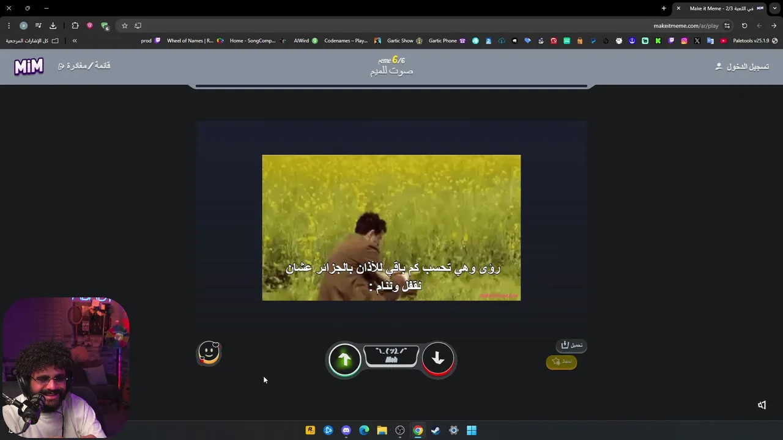The height and width of the screenshot is (440, 783).
Task: Click the address bar URL makeitmeme.com/ar/play
Action: pos(686,26)
